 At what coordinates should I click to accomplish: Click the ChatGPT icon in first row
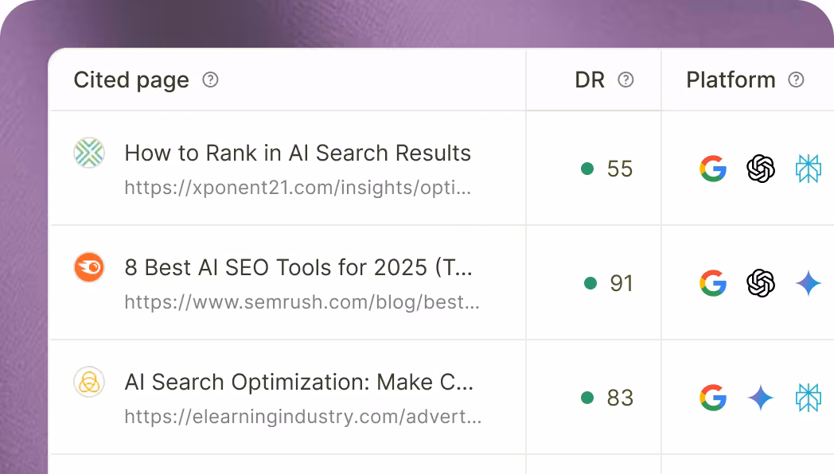click(x=761, y=169)
